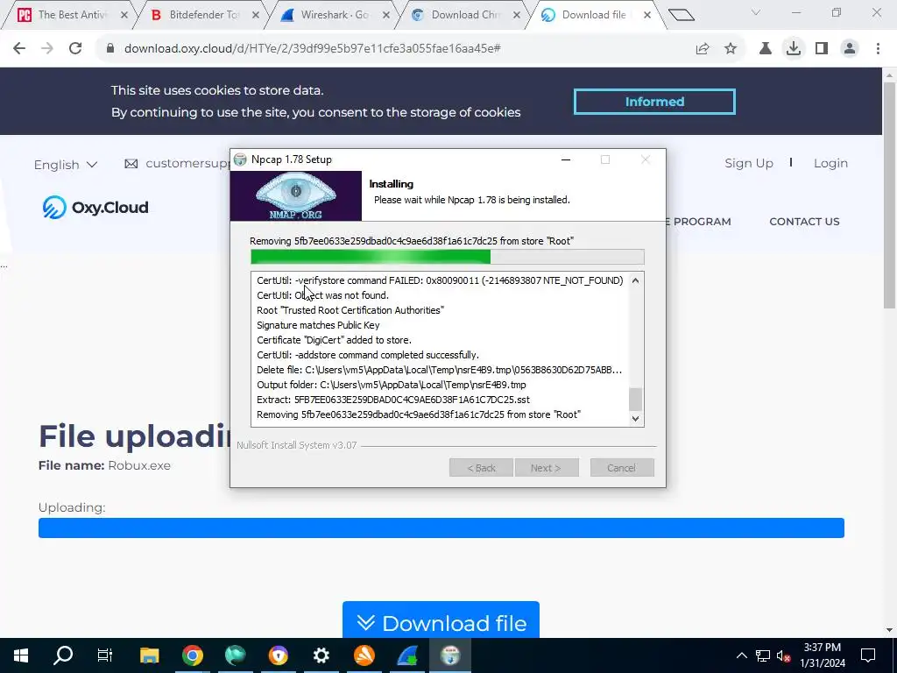
Task: Open Settings gear from the taskbar
Action: pyautogui.click(x=321, y=655)
